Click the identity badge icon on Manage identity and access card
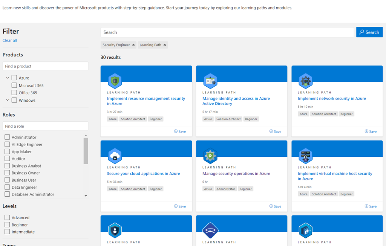 point(210,81)
